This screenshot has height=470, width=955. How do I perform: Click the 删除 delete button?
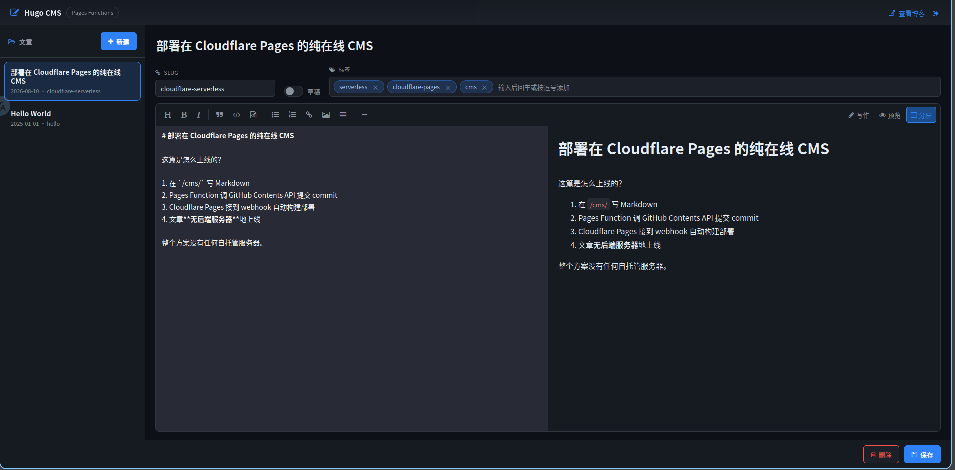[x=881, y=454]
